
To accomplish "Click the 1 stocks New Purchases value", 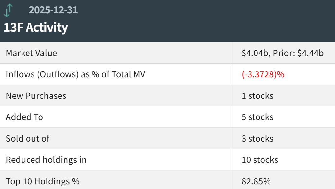I will click(257, 96).
